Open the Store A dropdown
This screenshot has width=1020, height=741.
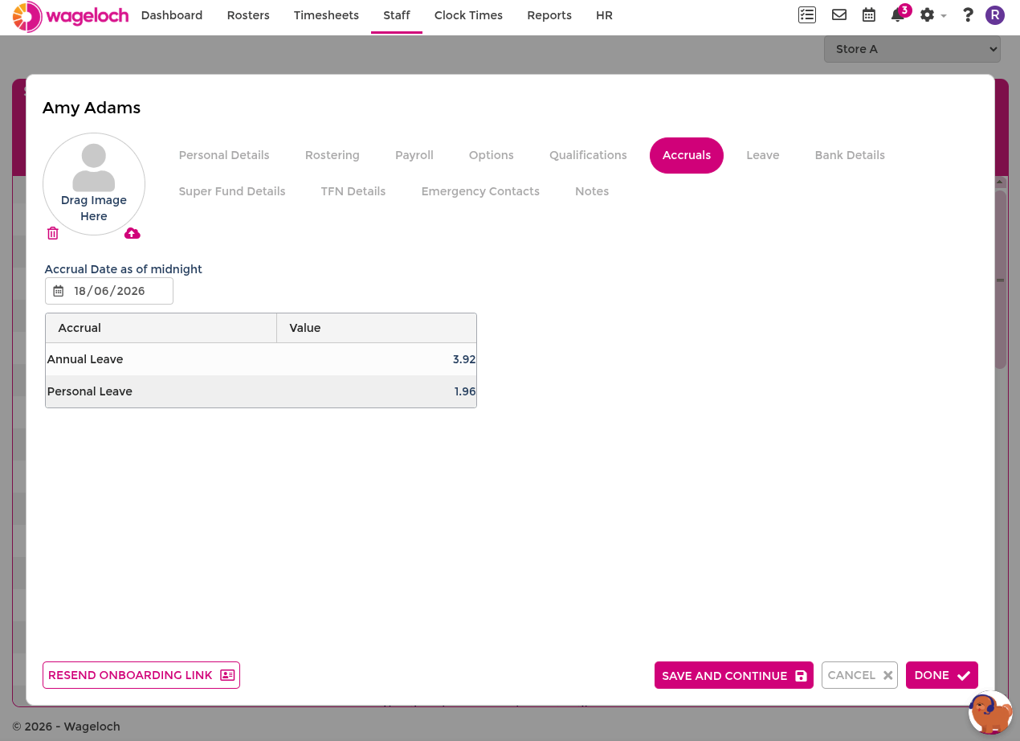912,49
